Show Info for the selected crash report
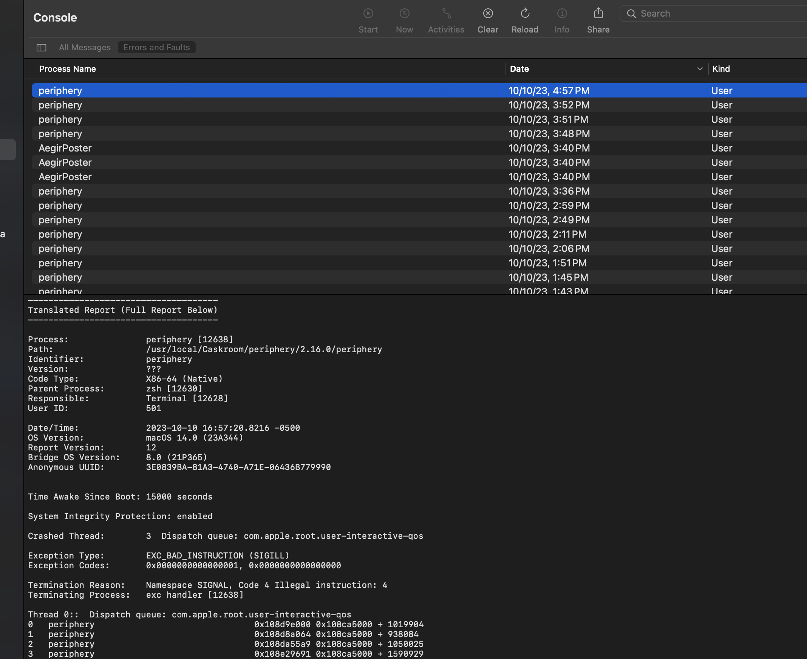The image size is (807, 659). tap(562, 19)
